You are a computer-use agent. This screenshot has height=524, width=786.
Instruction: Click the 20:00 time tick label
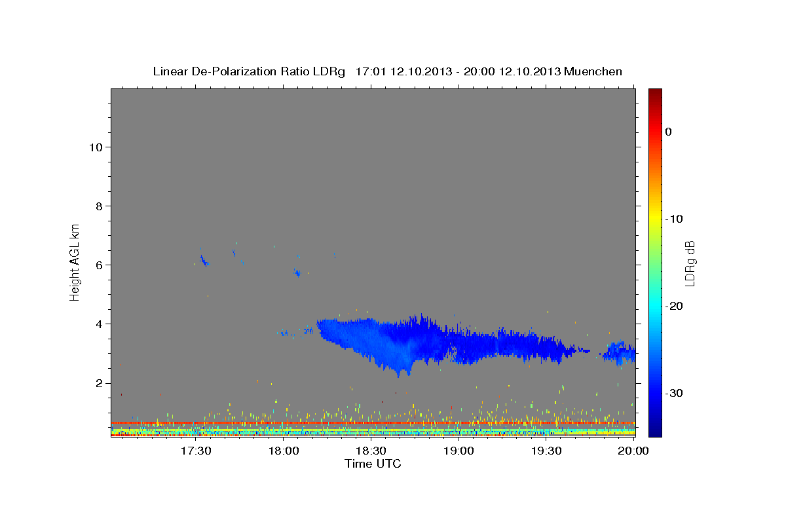pyautogui.click(x=633, y=451)
